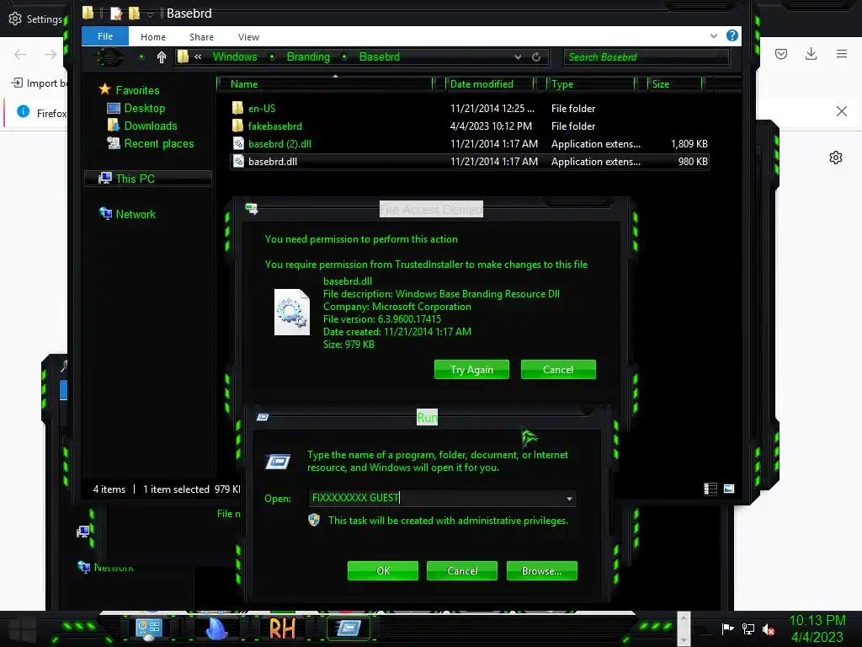Switch to large icons view layout
The height and width of the screenshot is (647, 862).
[x=729, y=489]
